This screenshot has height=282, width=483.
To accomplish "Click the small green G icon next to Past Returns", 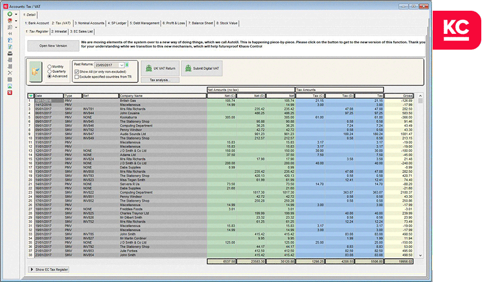I will 127,65.
